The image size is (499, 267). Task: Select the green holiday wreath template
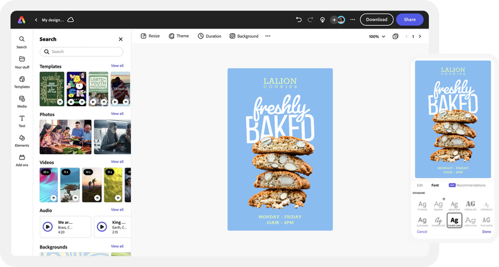(x=52, y=89)
